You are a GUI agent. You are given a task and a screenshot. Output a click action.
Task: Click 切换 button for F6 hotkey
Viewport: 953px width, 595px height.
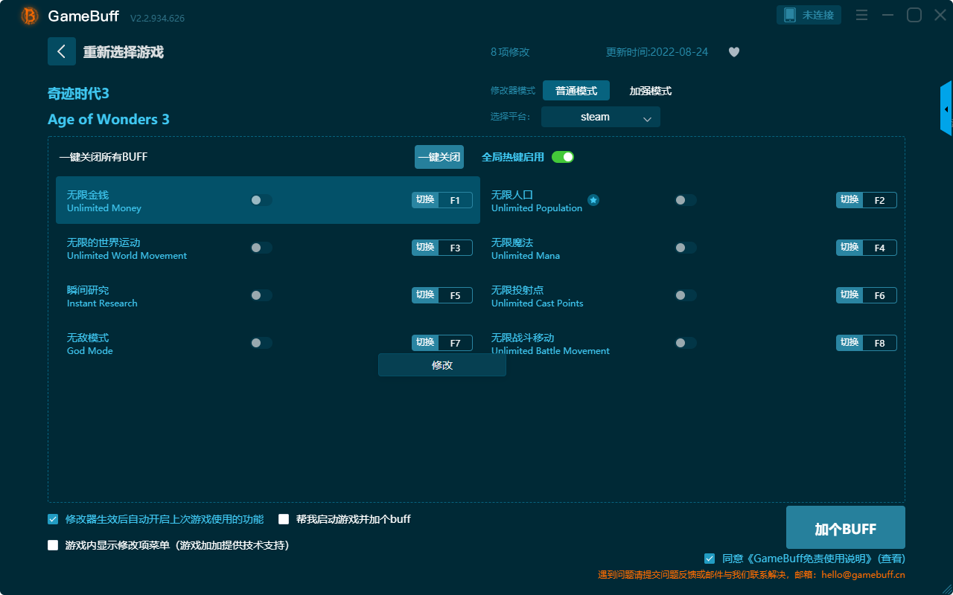pos(850,295)
